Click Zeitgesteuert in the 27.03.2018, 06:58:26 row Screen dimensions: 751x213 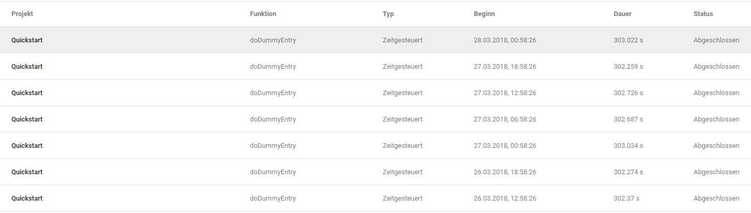pyautogui.click(x=402, y=119)
